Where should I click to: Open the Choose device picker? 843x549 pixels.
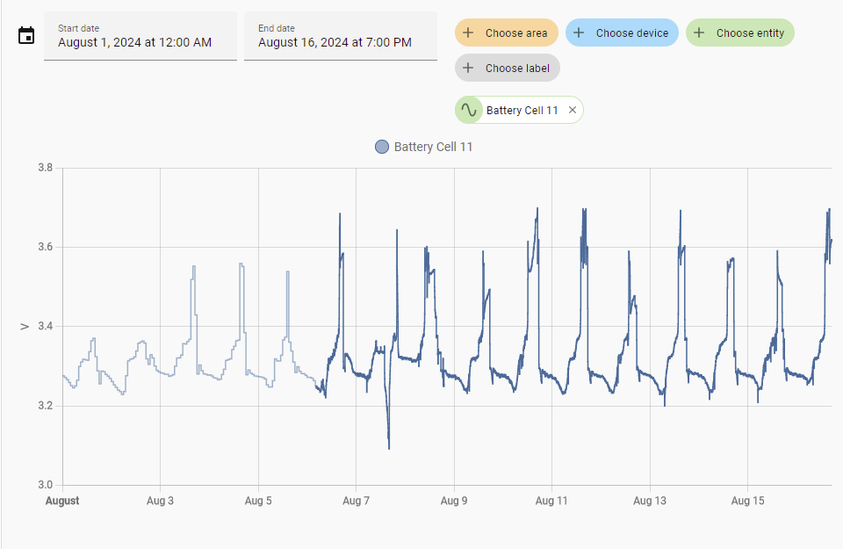622,33
